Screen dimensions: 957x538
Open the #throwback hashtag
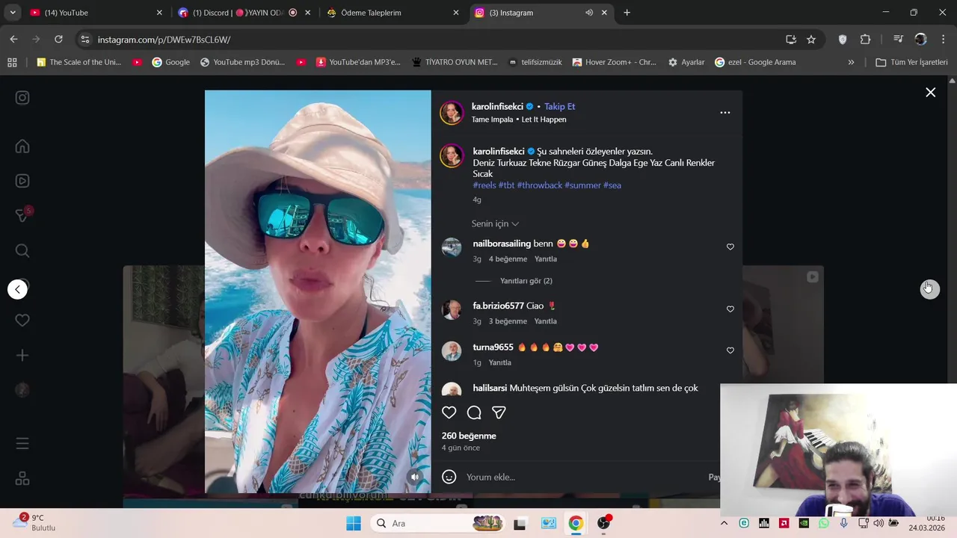click(x=539, y=185)
